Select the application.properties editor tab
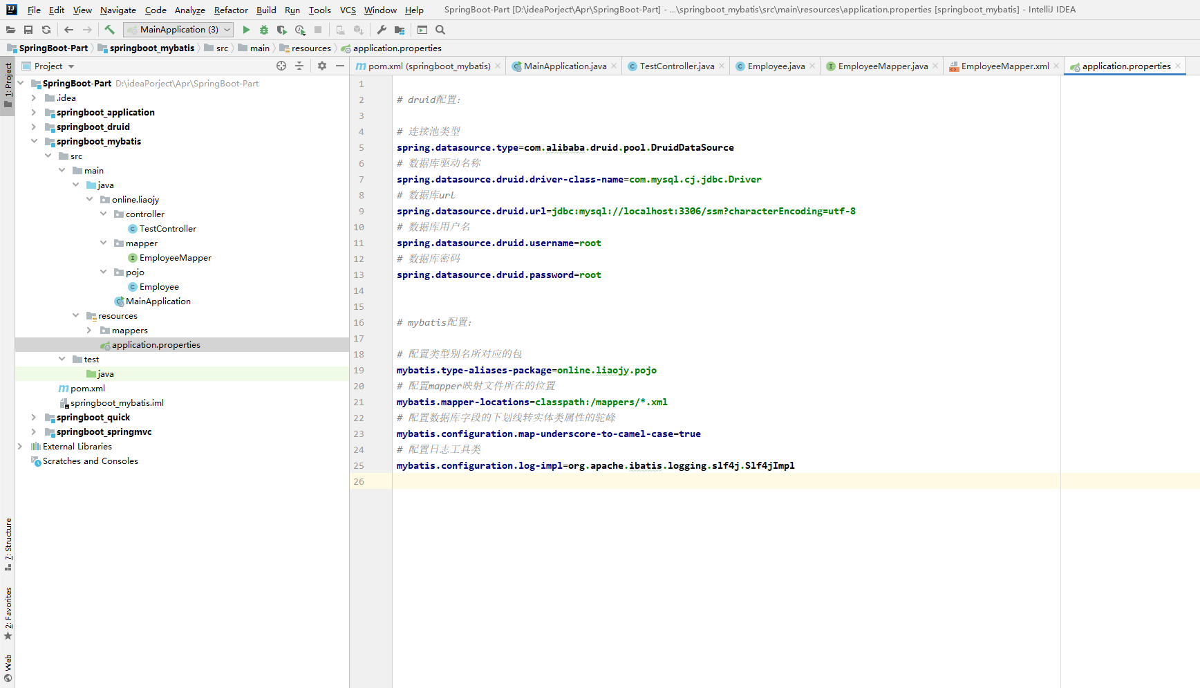This screenshot has height=688, width=1200. [x=1125, y=66]
